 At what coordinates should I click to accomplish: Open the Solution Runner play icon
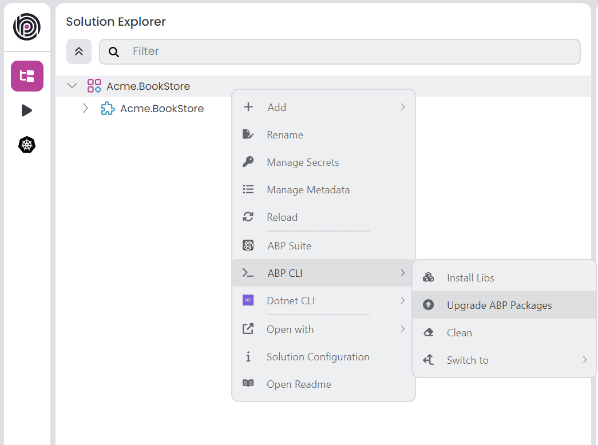27,110
